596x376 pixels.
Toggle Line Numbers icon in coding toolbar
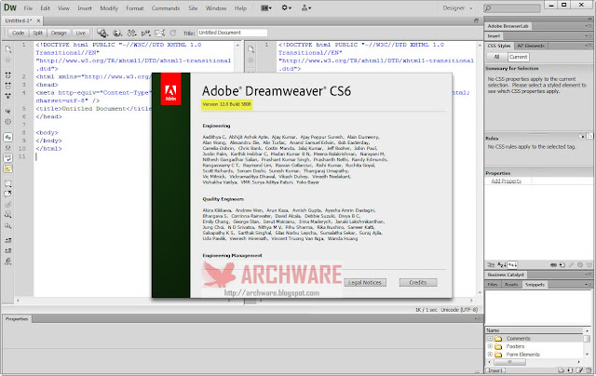pyautogui.click(x=8, y=137)
